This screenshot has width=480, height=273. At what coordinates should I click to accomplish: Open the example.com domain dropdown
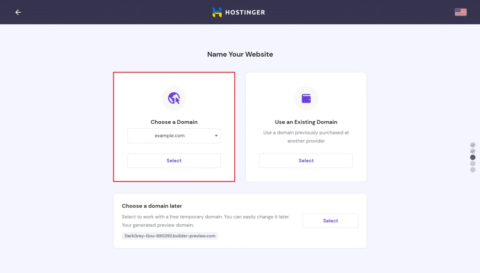click(174, 136)
